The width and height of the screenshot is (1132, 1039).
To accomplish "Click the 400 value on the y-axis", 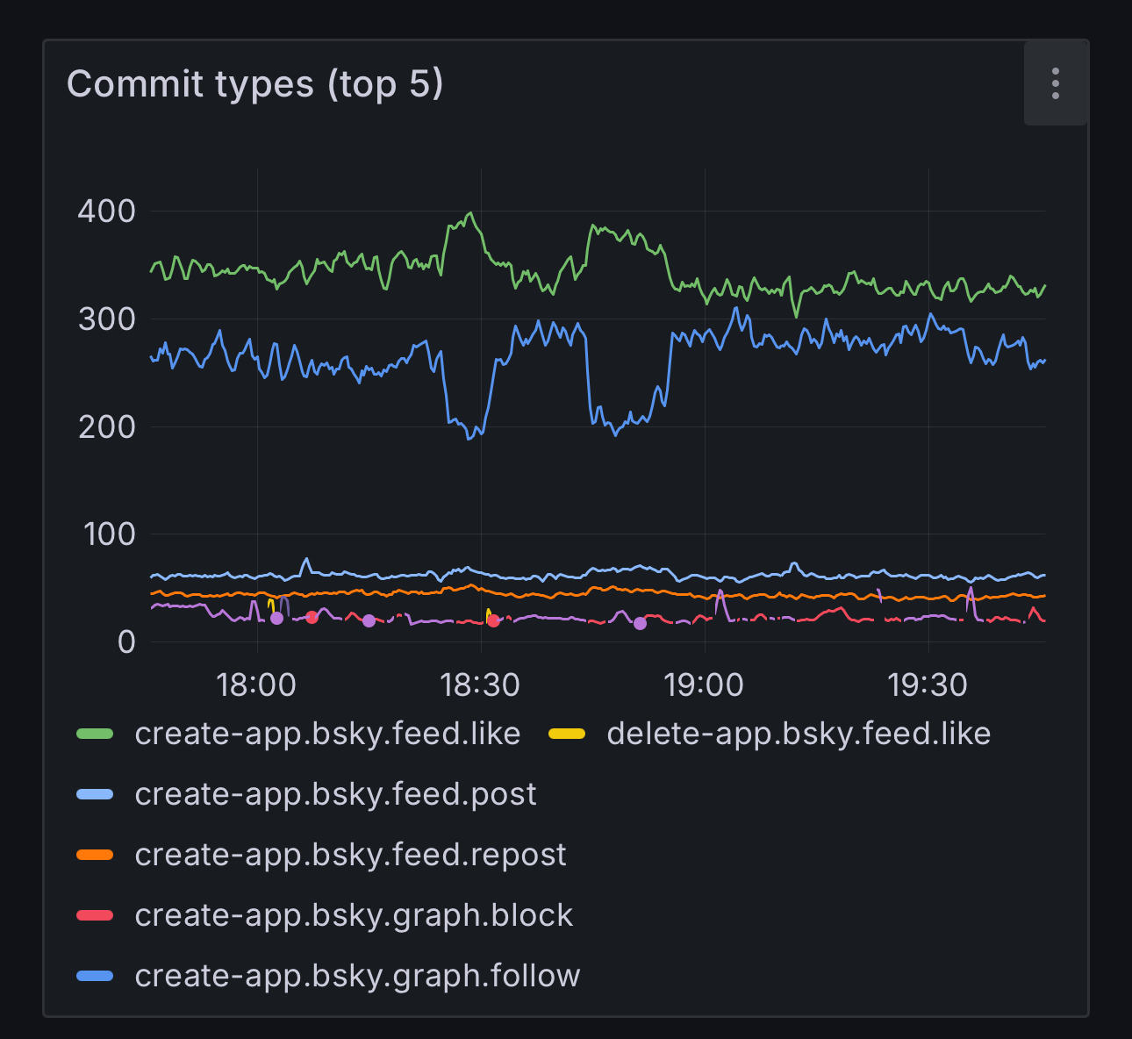I will pyautogui.click(x=106, y=211).
